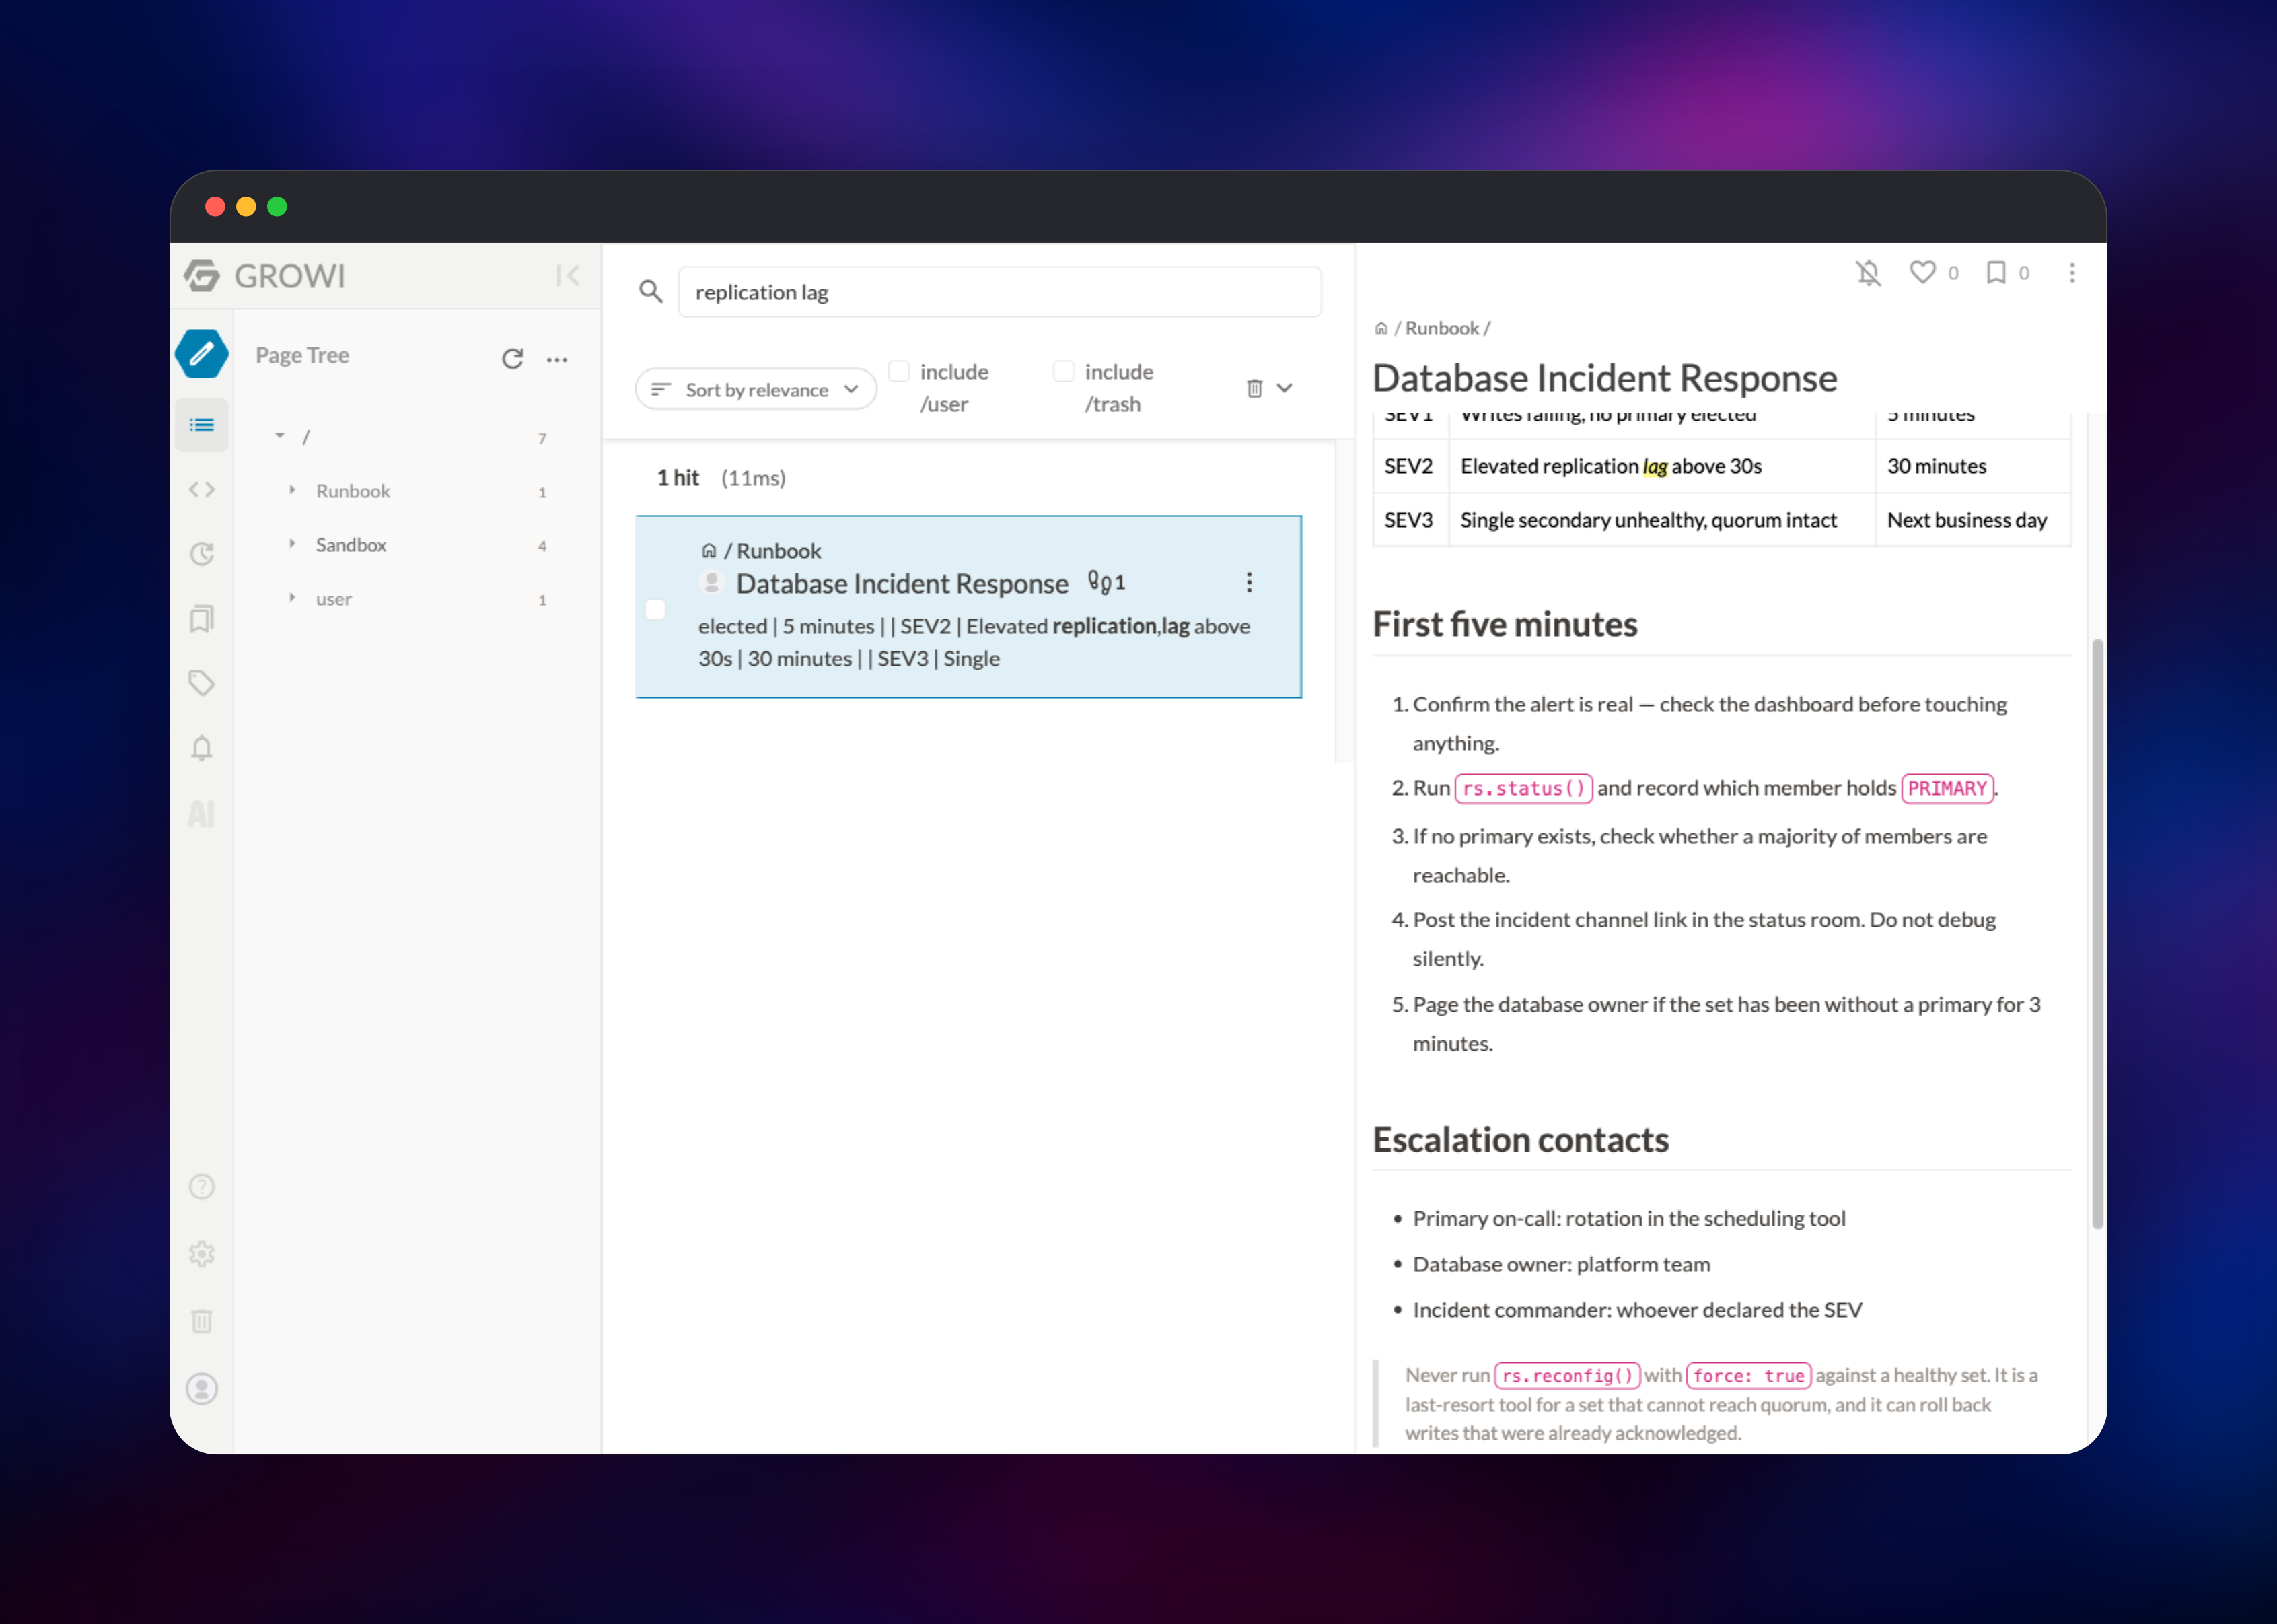Viewport: 2277px width, 1624px height.
Task: Open In-App Notifications bell icon
Action: [x=202, y=748]
